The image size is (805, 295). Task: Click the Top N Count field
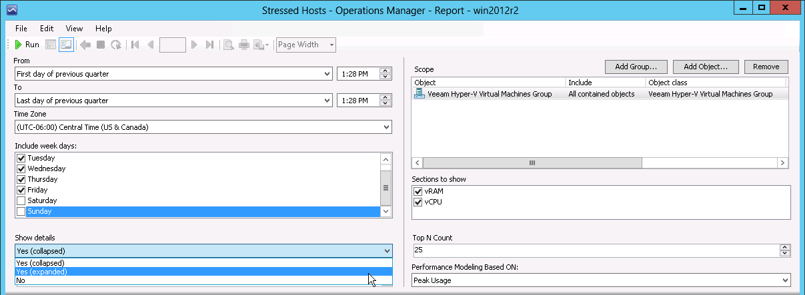tap(596, 250)
